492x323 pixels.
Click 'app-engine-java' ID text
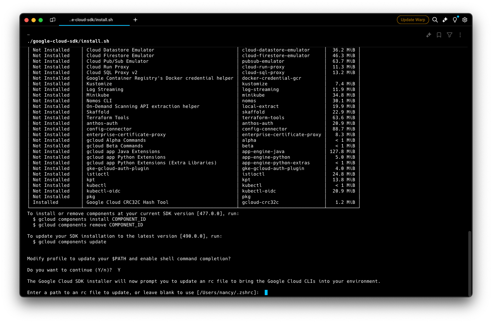point(263,152)
